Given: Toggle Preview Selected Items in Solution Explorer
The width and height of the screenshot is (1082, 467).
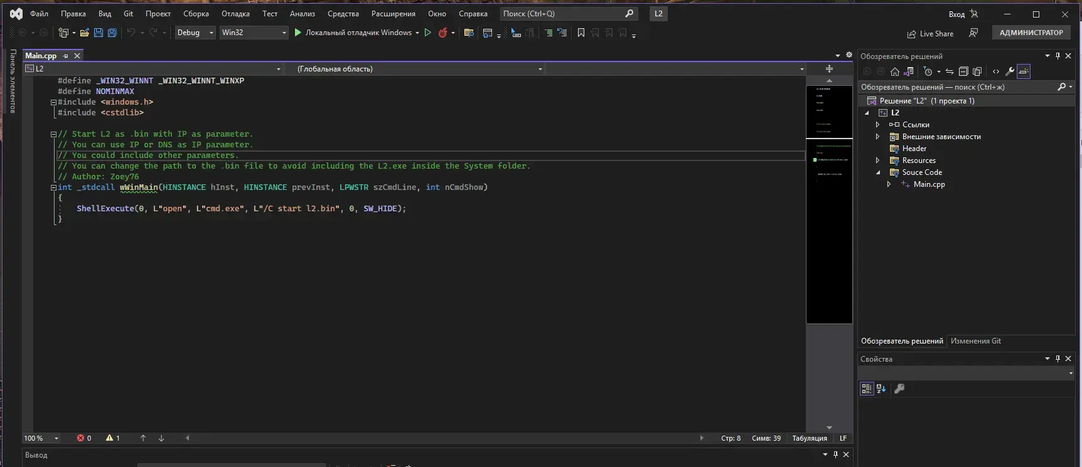Looking at the screenshot, I should pos(1024,71).
